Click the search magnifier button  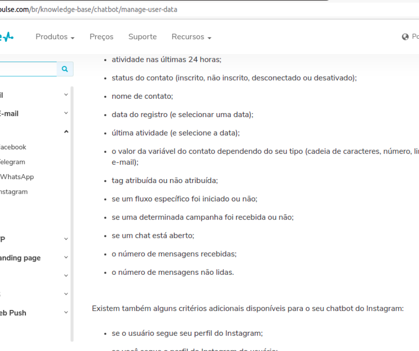coord(65,69)
